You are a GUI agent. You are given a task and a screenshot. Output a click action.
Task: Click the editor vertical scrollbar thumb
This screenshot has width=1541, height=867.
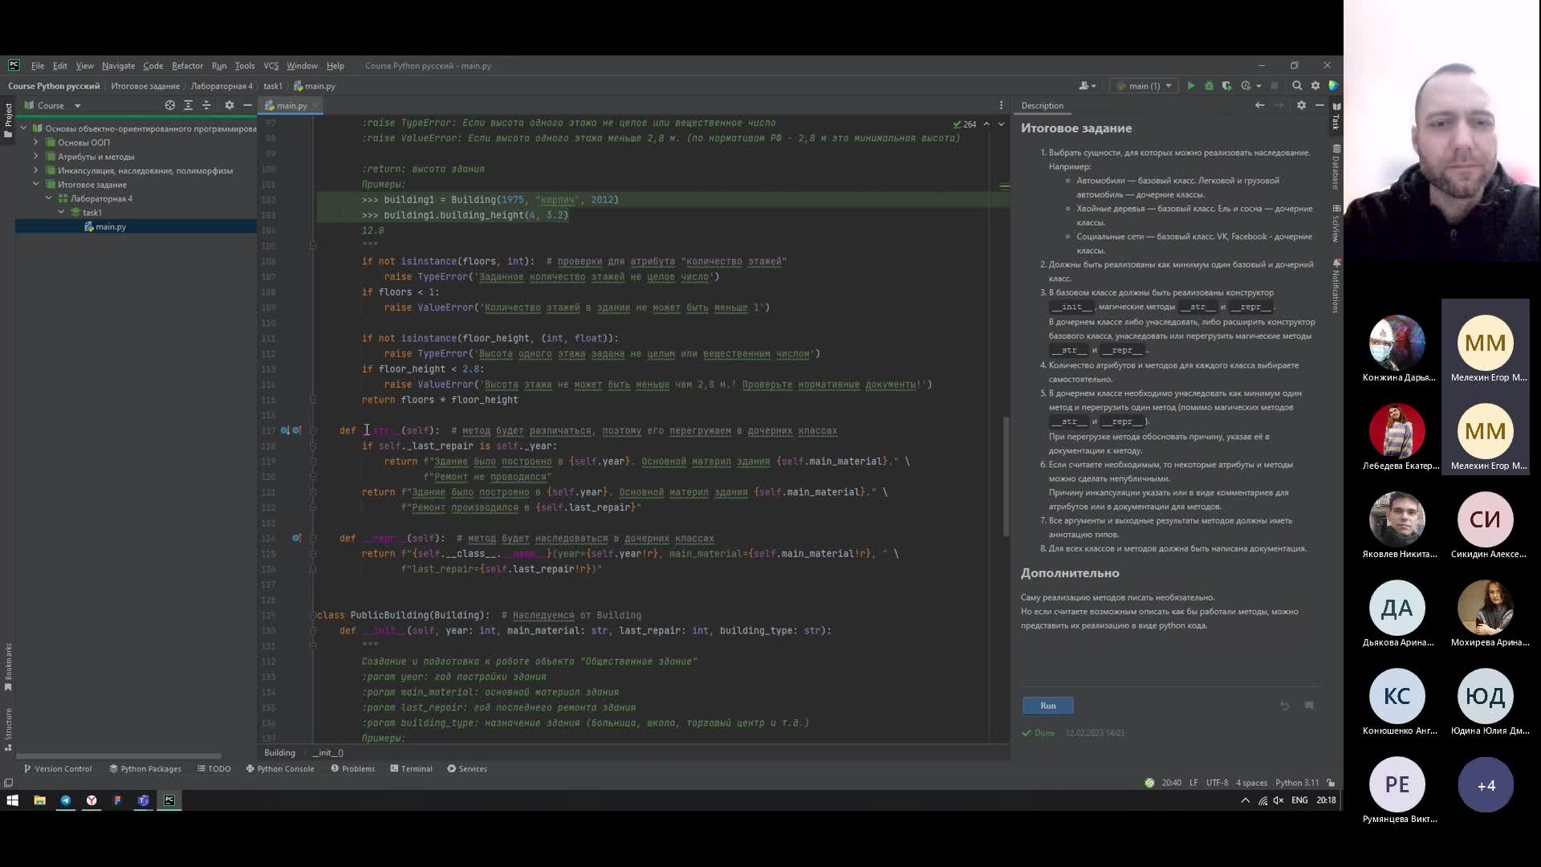[x=1006, y=477]
